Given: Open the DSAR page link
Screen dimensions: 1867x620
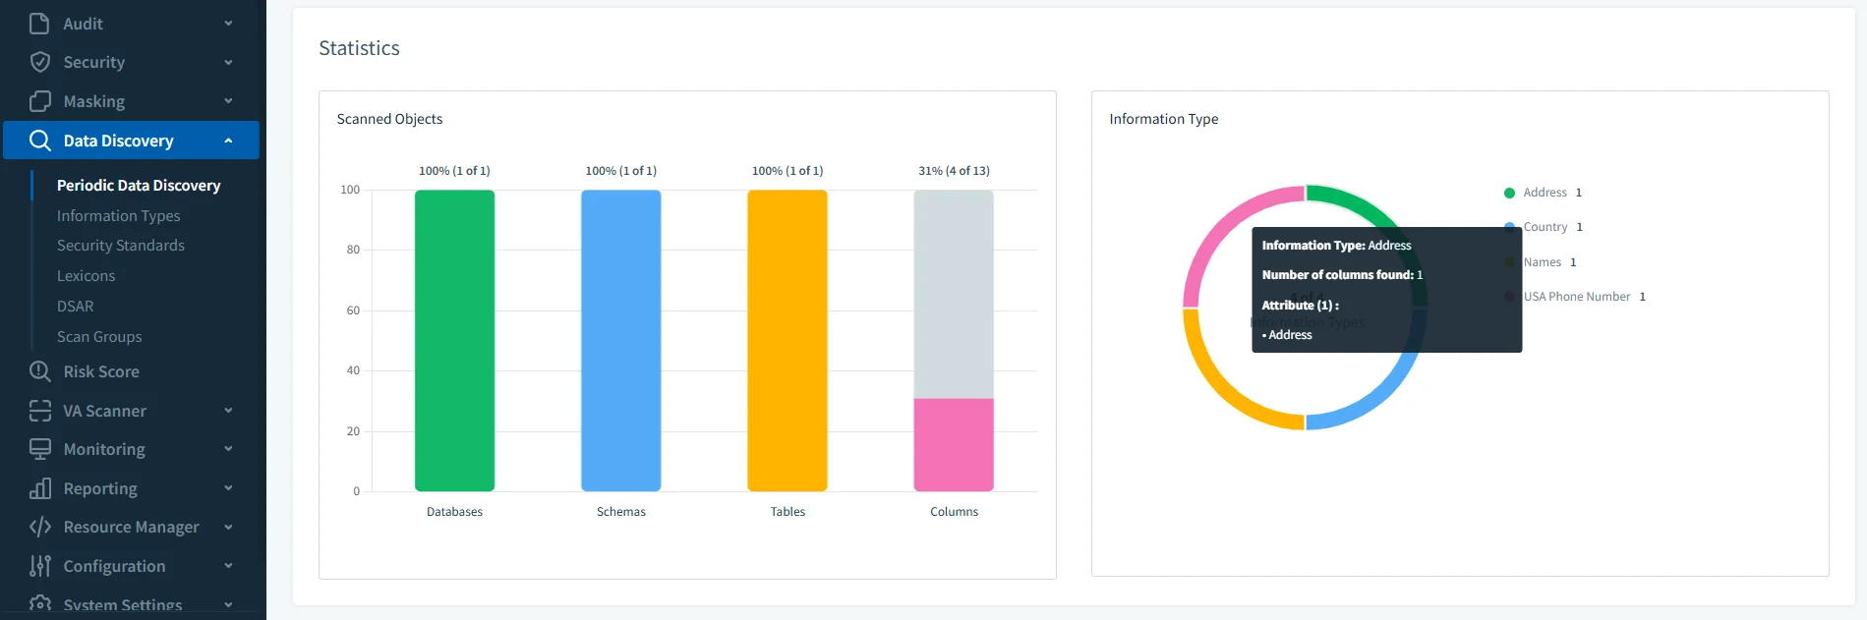Looking at the screenshot, I should tap(75, 307).
